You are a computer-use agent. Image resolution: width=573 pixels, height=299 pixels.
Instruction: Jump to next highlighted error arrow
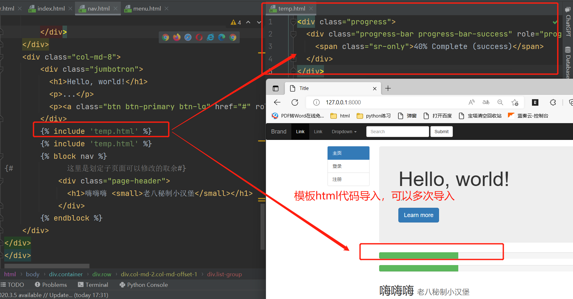[259, 22]
